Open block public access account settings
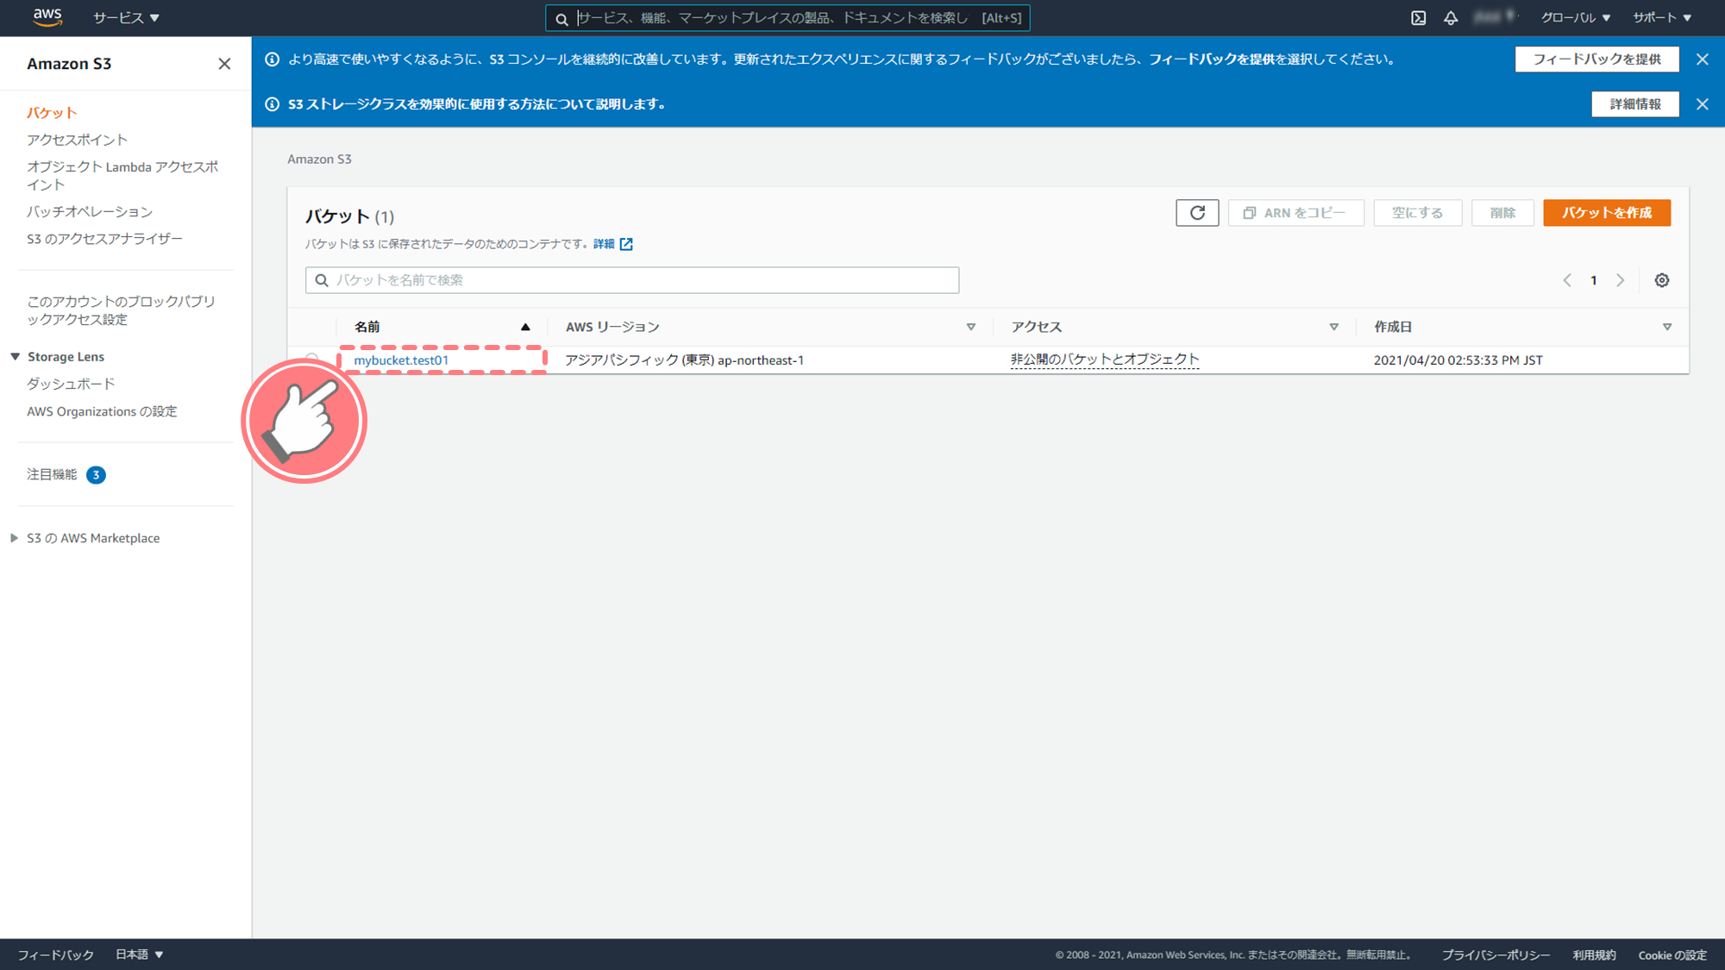This screenshot has width=1725, height=970. point(121,310)
